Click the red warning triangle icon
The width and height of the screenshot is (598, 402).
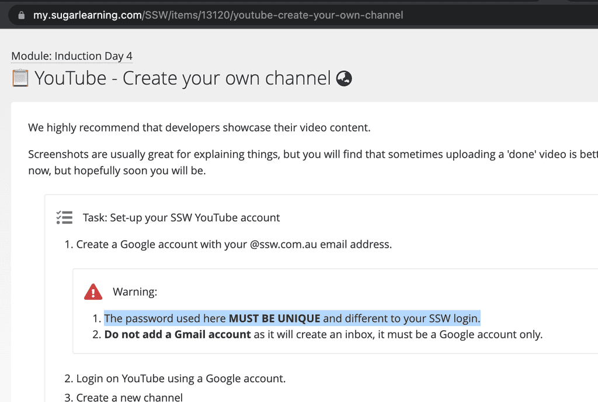(93, 291)
